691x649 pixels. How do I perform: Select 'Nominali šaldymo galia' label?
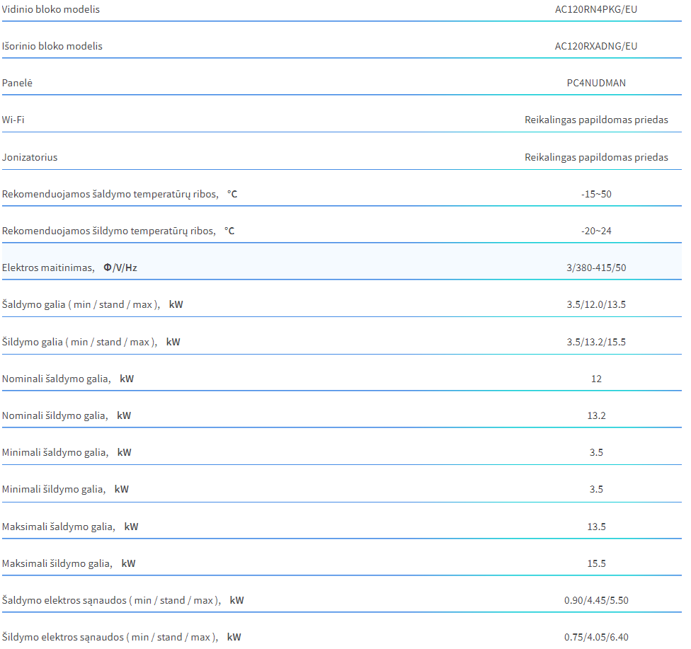(x=57, y=379)
